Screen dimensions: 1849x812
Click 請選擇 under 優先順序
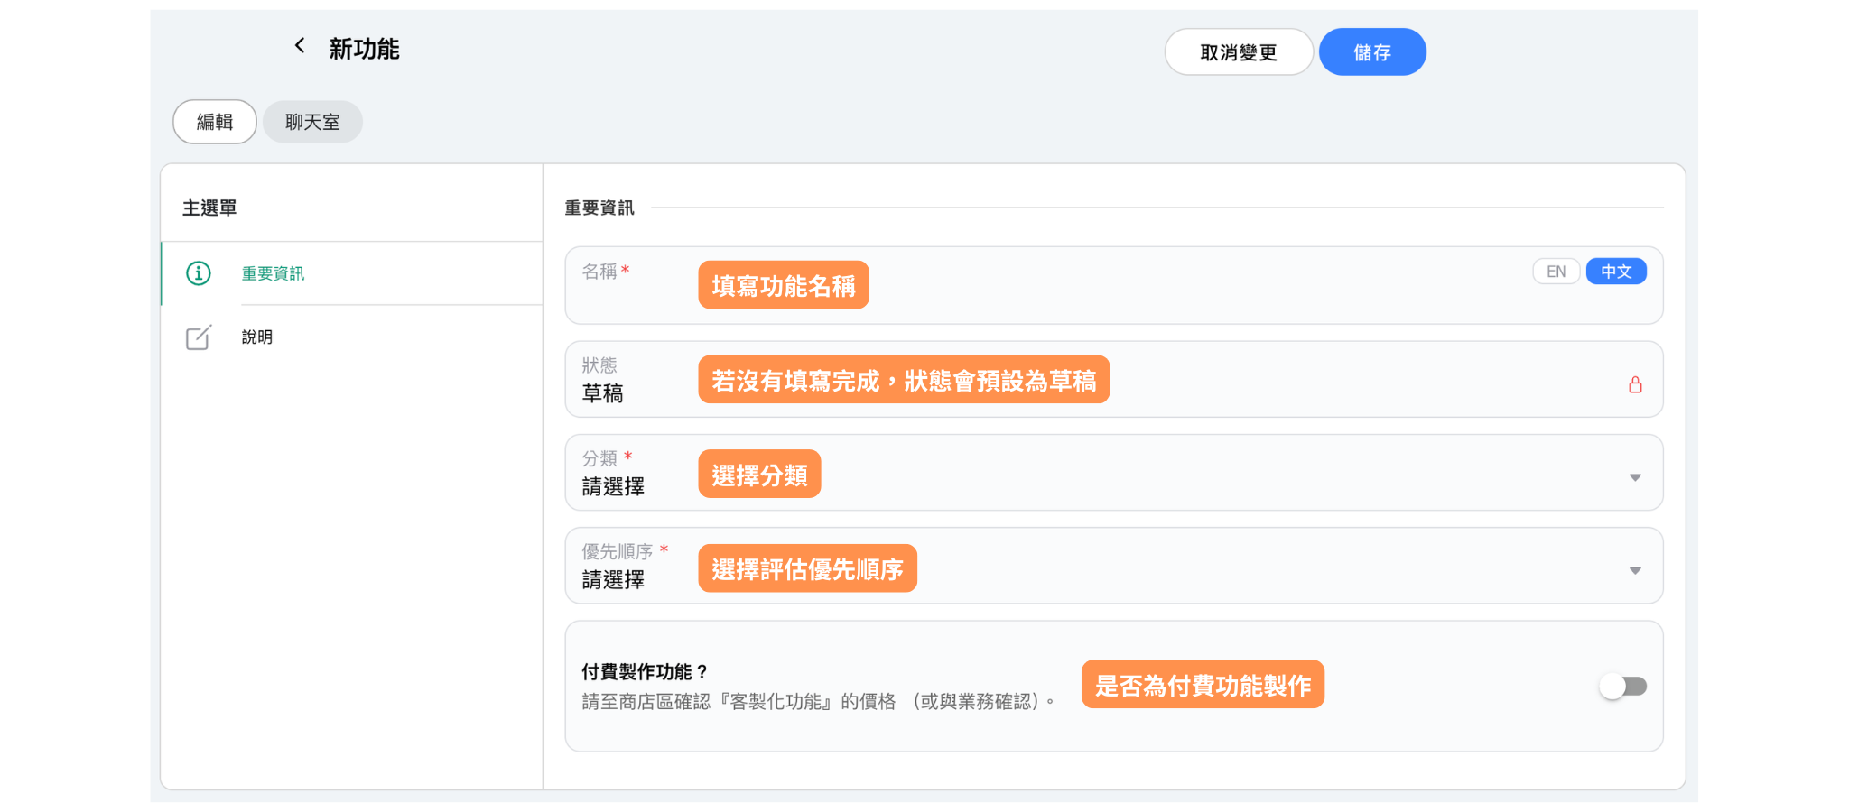coord(613,580)
